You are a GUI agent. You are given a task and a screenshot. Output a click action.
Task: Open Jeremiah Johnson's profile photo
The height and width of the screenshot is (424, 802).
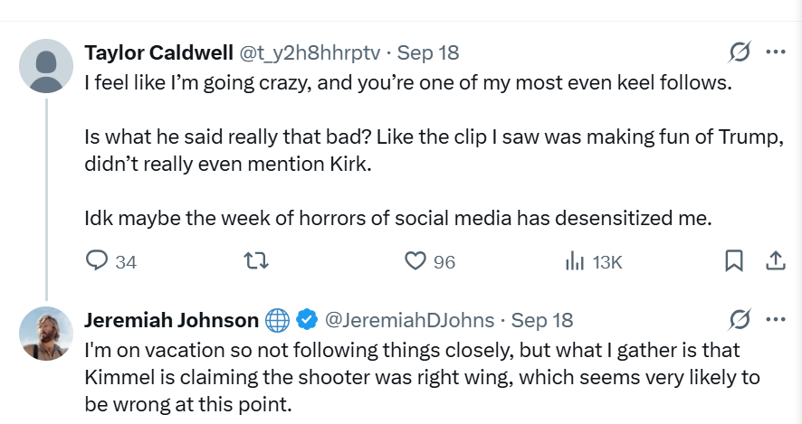tap(46, 334)
